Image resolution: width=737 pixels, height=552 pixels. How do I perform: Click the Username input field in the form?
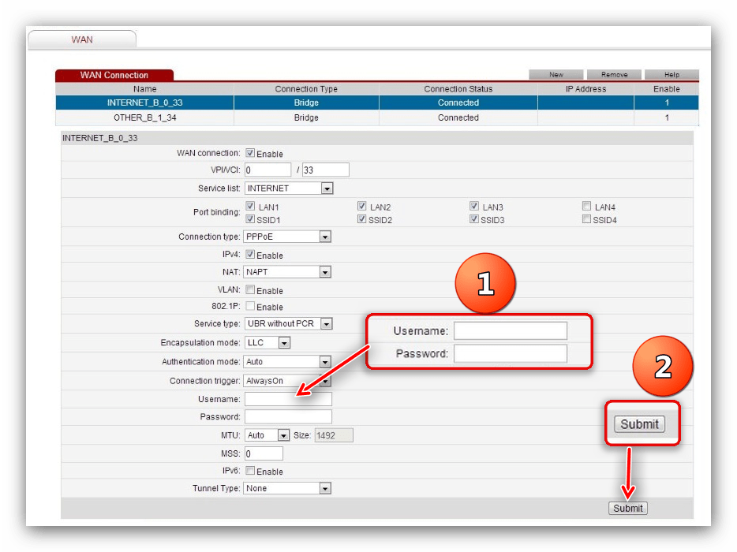(x=288, y=399)
